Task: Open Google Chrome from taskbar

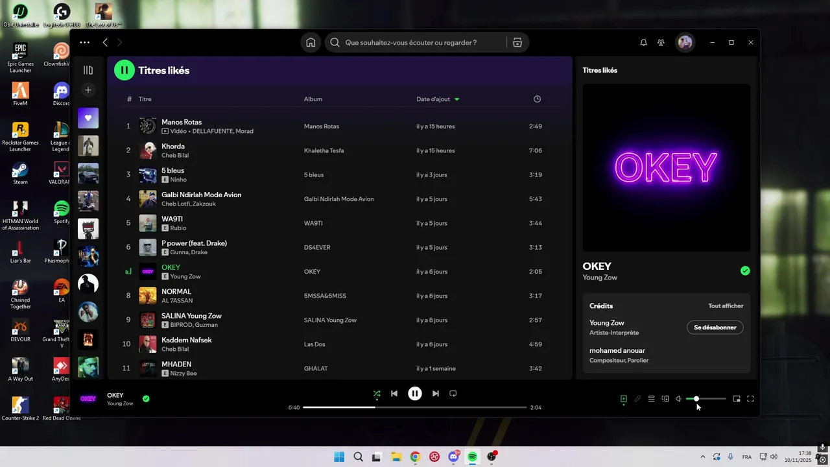Action: (415, 457)
